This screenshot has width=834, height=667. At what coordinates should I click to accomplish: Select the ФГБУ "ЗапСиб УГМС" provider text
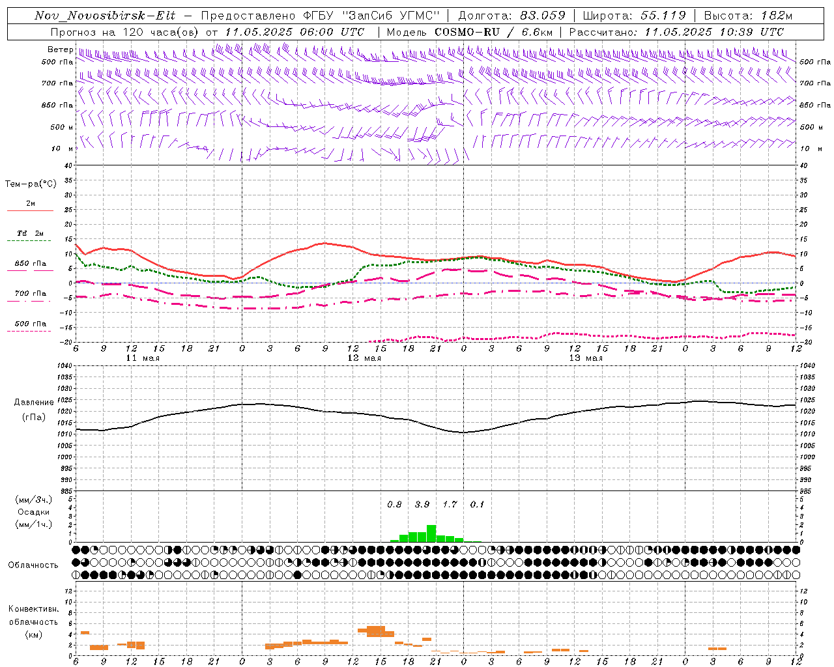tap(372, 16)
